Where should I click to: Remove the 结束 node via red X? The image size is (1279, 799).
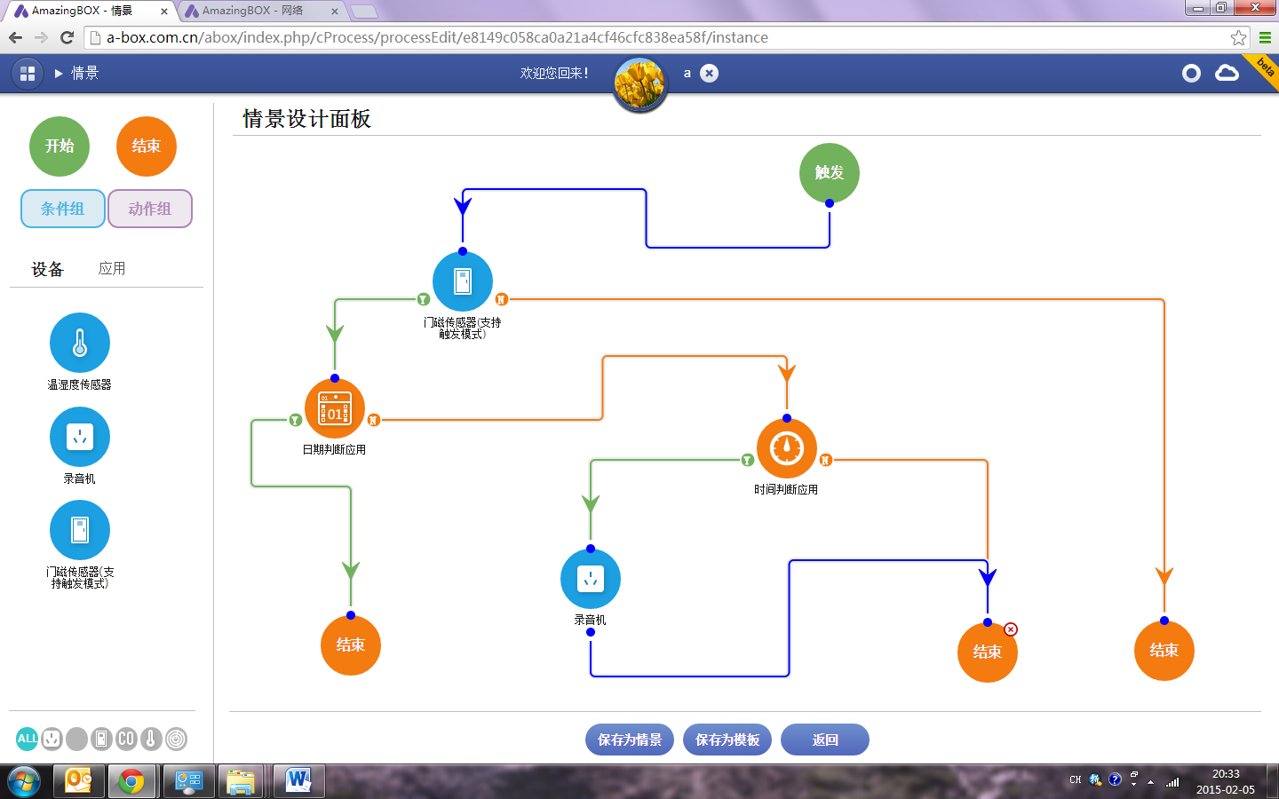coord(1011,629)
